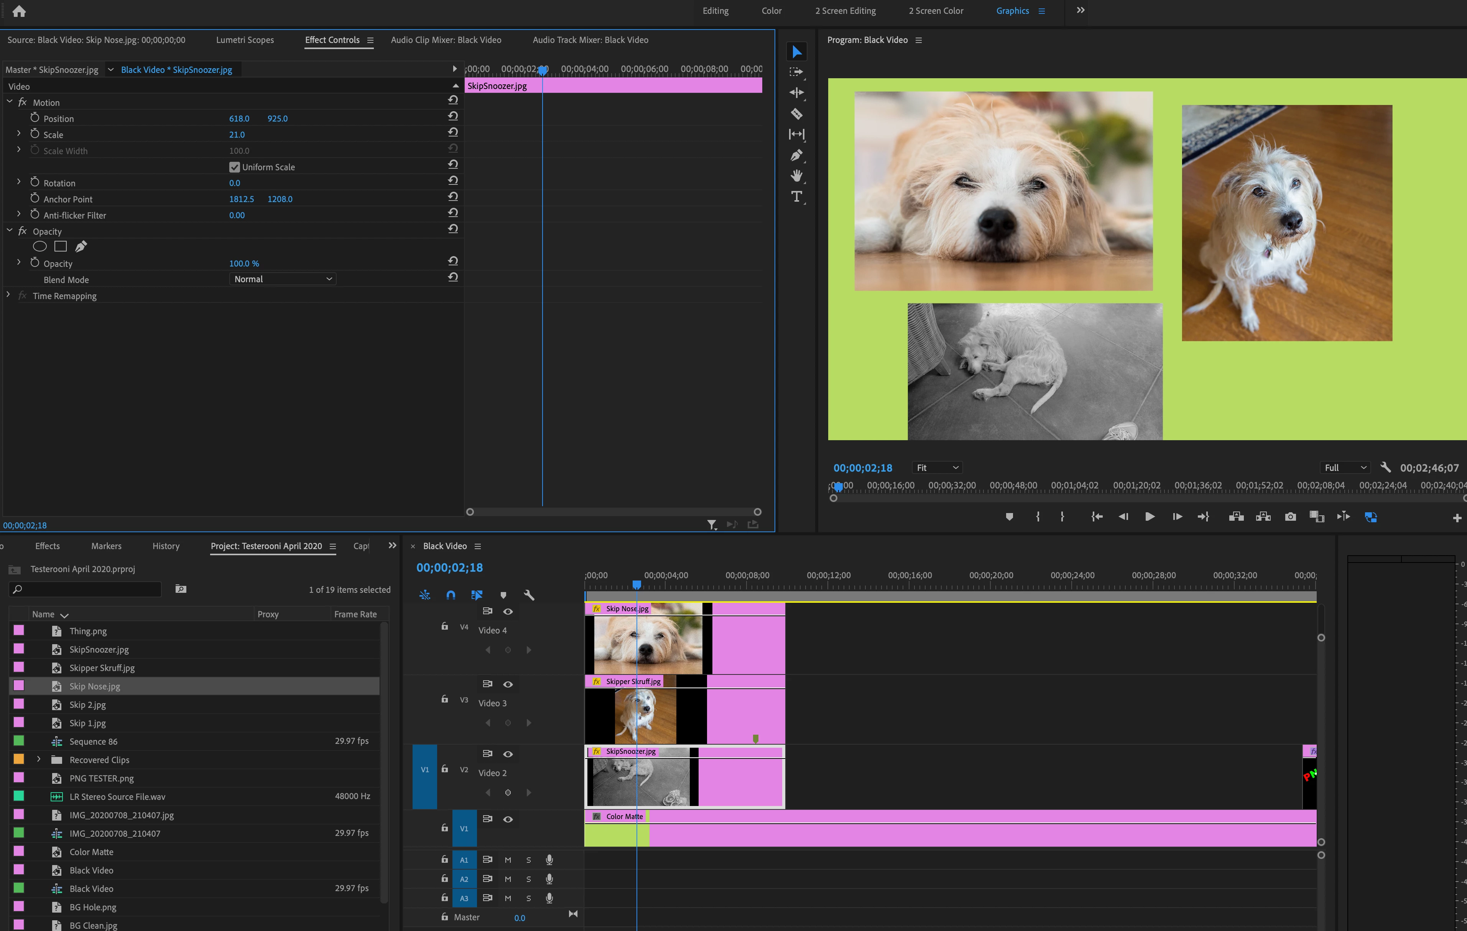Image resolution: width=1467 pixels, height=931 pixels.
Task: Mute audio track A1
Action: 508,860
